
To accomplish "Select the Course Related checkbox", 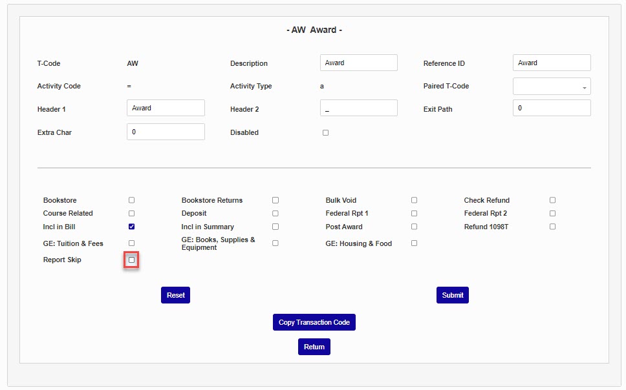I will (132, 213).
